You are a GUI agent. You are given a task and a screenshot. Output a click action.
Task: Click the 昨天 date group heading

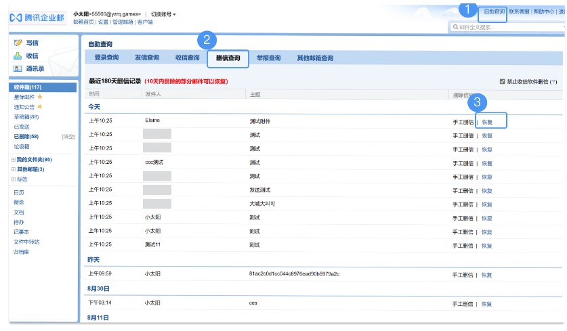[93, 260]
